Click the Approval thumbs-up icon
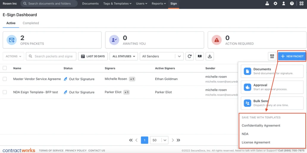 click(x=247, y=87)
